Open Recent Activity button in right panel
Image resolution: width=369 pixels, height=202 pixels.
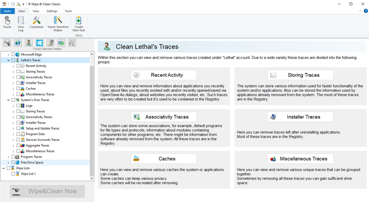pos(164,75)
